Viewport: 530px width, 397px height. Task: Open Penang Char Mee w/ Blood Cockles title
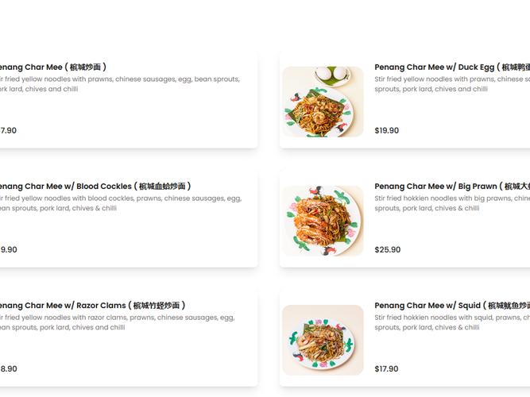click(x=95, y=187)
